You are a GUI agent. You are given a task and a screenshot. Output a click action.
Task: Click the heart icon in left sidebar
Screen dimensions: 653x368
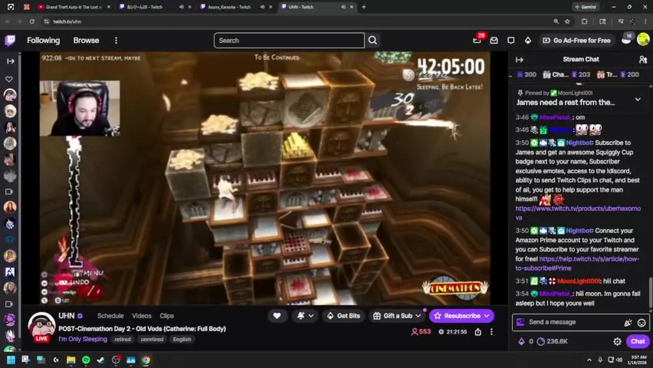[x=9, y=79]
